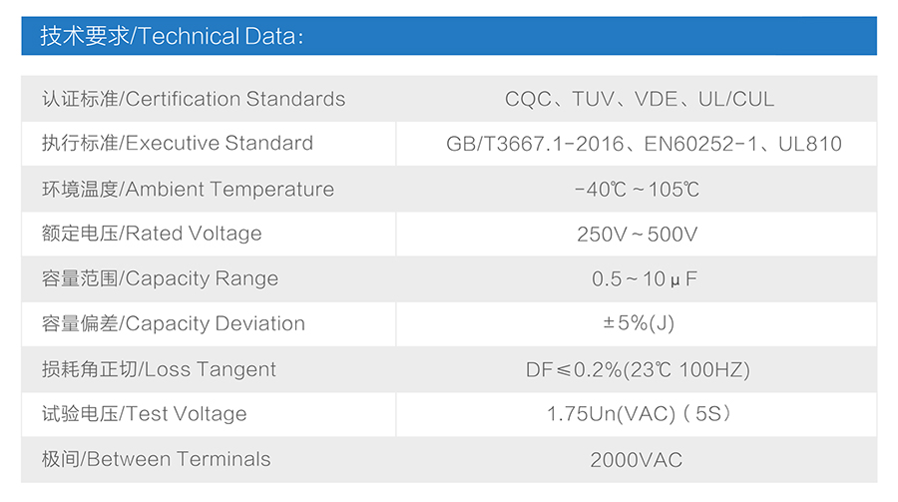This screenshot has width=898, height=502.
Task: Select the Executive Standard label
Action: [178, 144]
